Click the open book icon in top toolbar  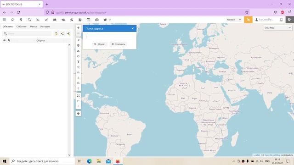[55, 20]
